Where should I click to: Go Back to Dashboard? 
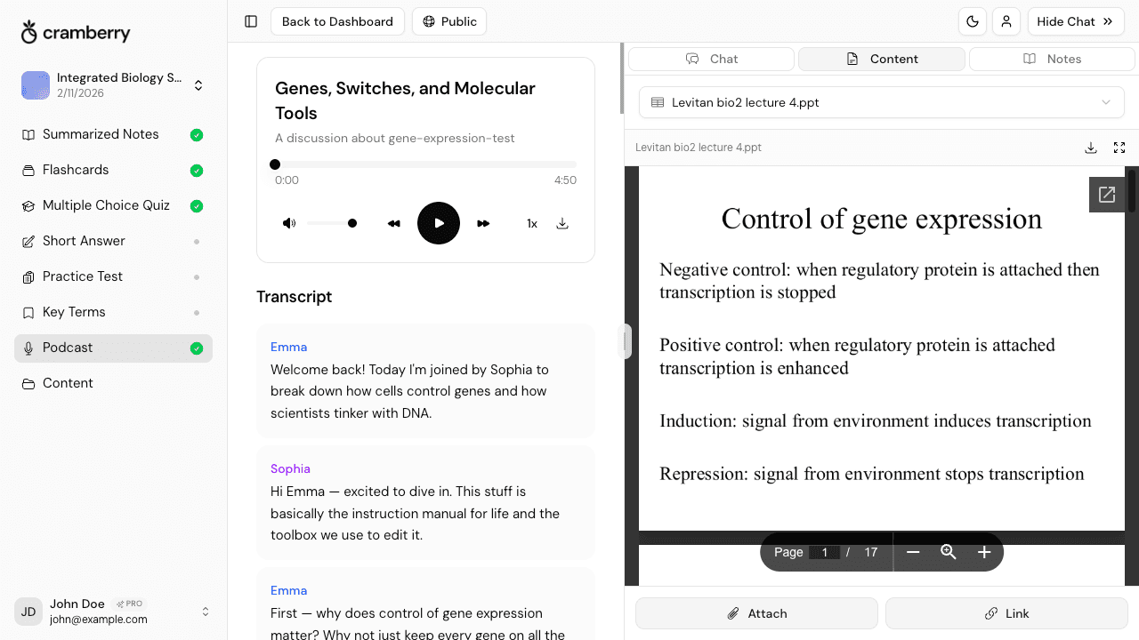pos(337,21)
